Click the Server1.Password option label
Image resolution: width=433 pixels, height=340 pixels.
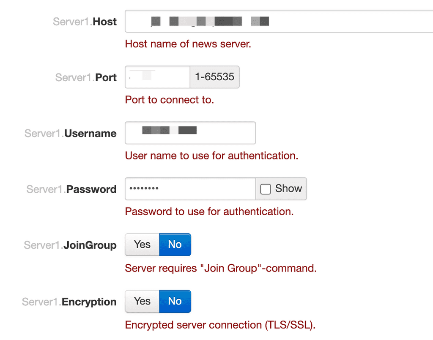pos(71,189)
